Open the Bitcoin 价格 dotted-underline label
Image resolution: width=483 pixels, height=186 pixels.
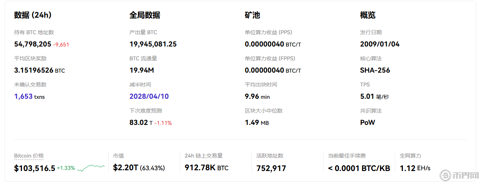pyautogui.click(x=29, y=156)
